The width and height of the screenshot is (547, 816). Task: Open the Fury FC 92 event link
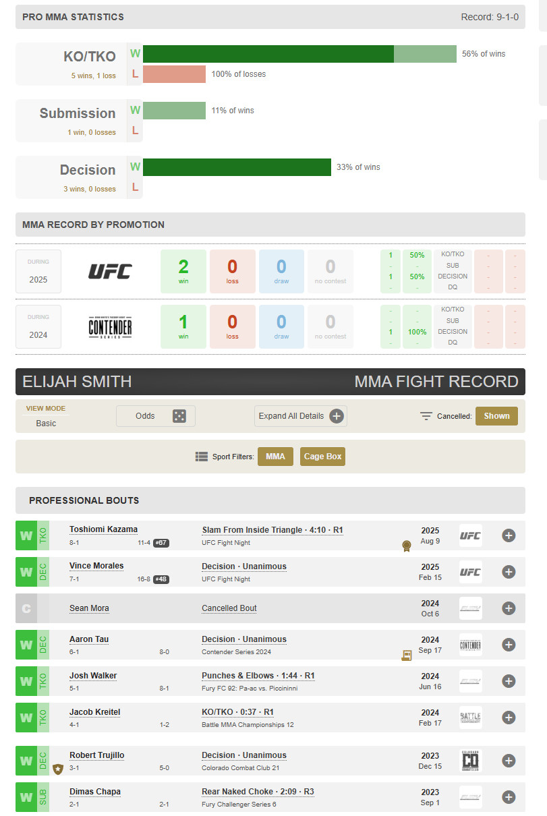(x=250, y=689)
